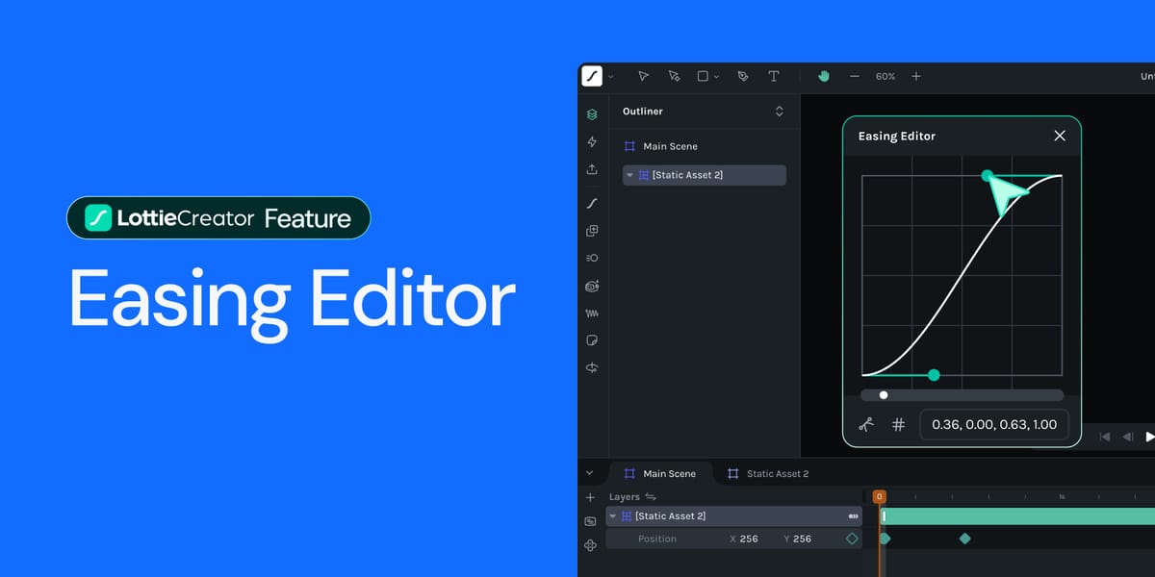Zoom in using the plus button
The height and width of the screenshot is (577, 1155).
915,76
